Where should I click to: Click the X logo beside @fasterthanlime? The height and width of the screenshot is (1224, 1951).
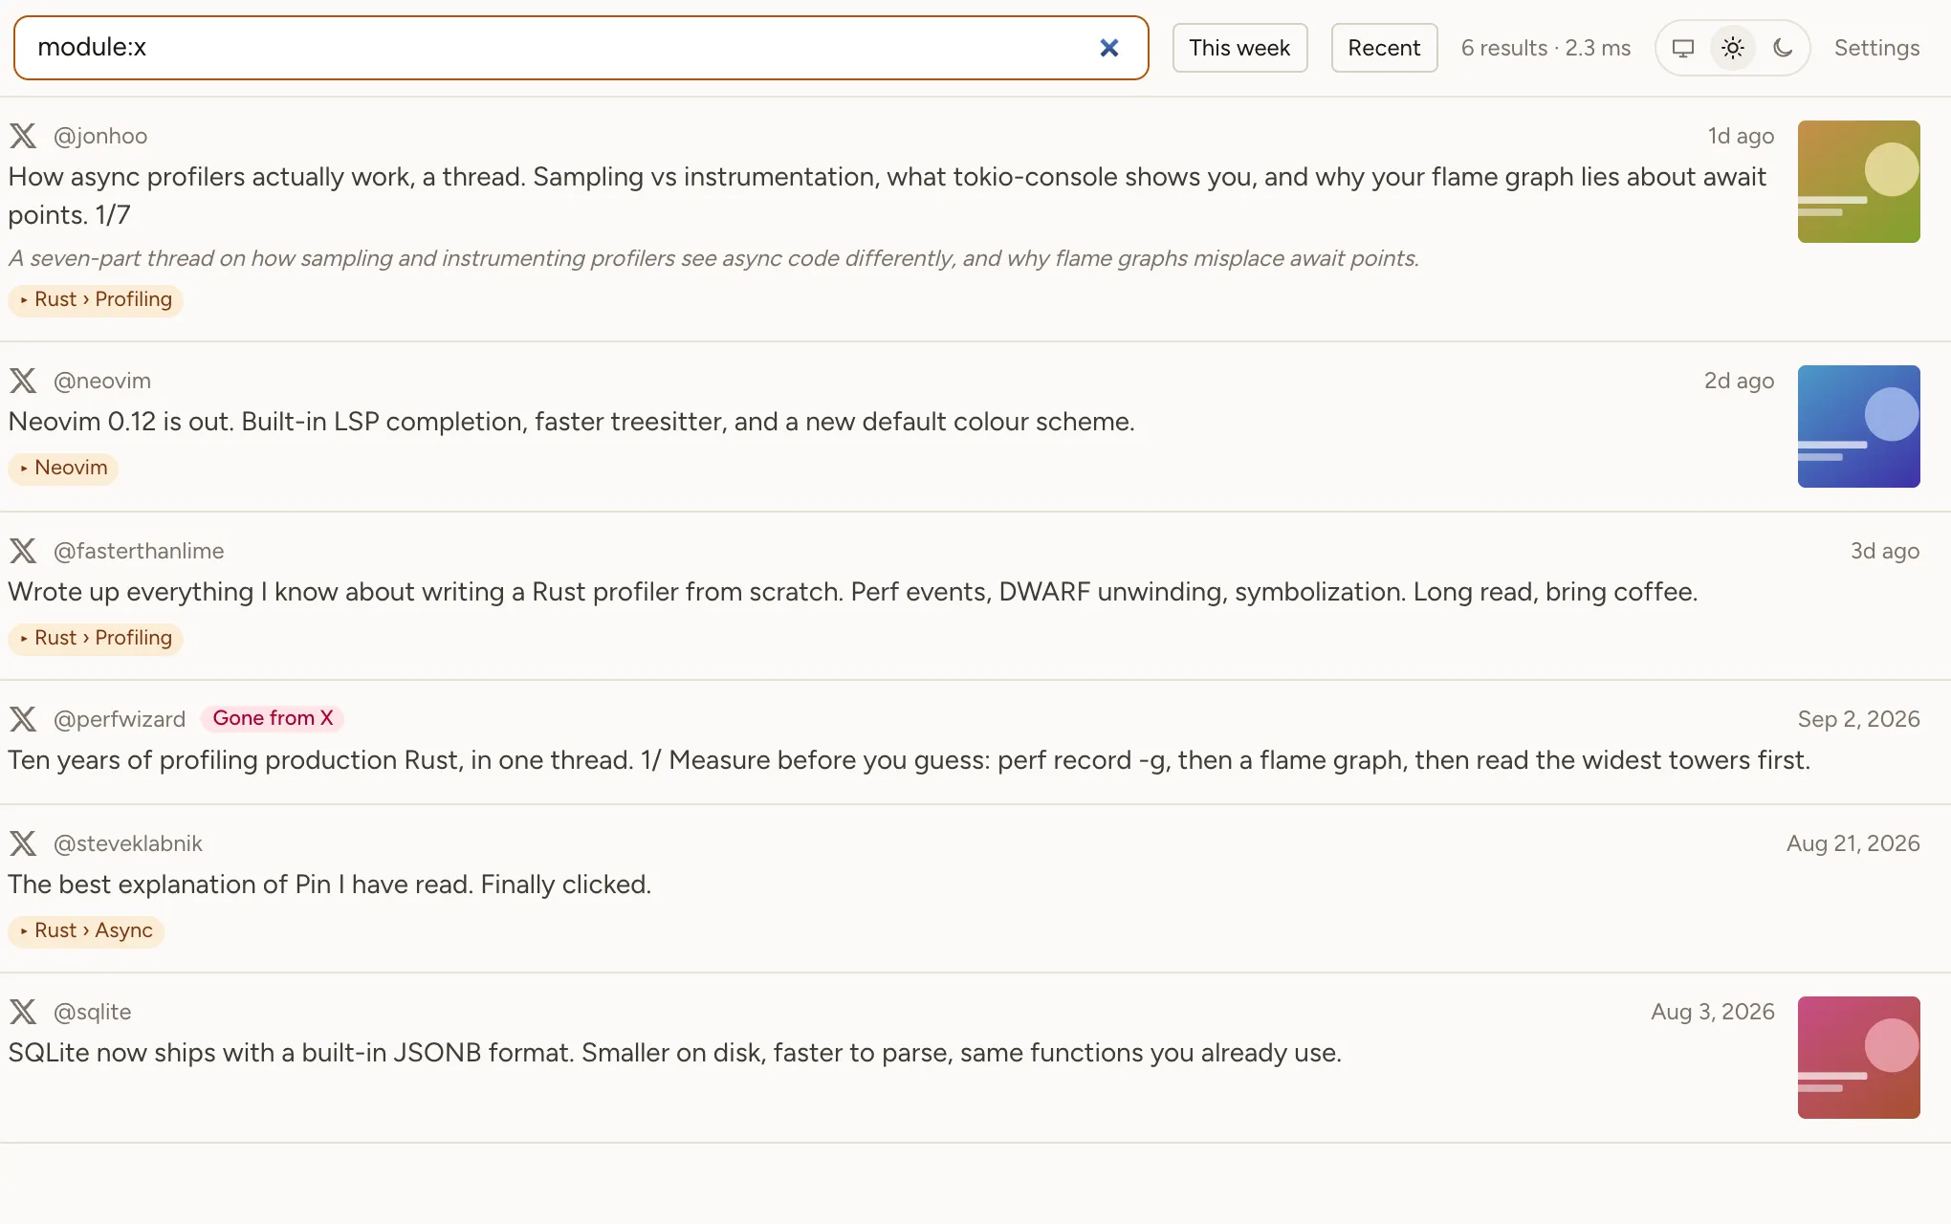(23, 551)
